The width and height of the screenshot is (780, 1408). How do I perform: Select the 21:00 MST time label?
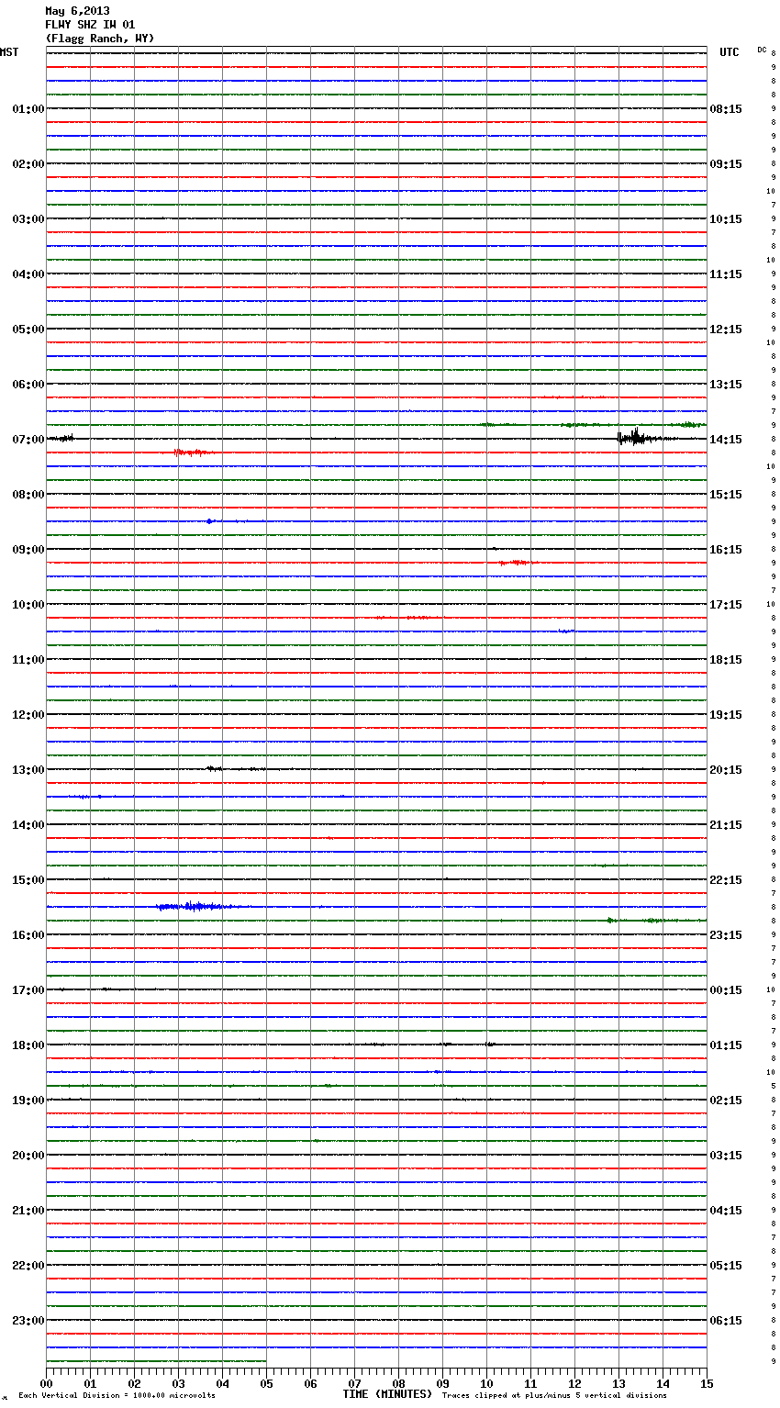28,1211
